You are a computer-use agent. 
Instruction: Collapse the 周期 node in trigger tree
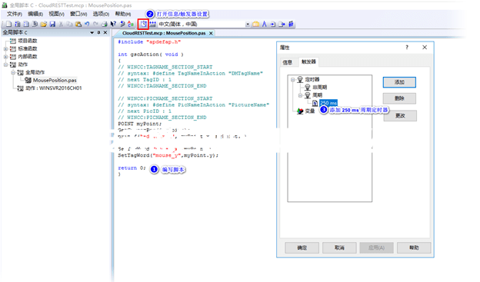(x=300, y=95)
